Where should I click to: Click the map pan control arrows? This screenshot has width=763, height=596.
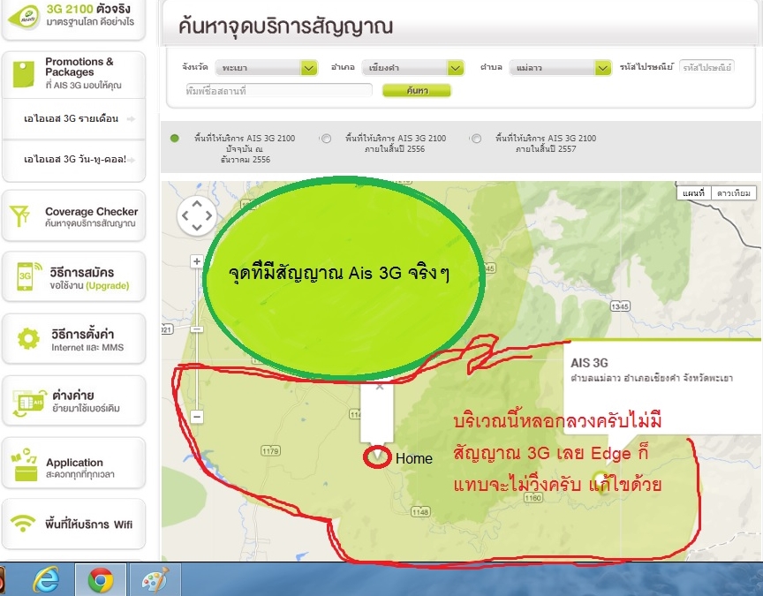(x=197, y=215)
